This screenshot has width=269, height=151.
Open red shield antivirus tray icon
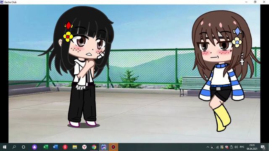click(x=227, y=147)
